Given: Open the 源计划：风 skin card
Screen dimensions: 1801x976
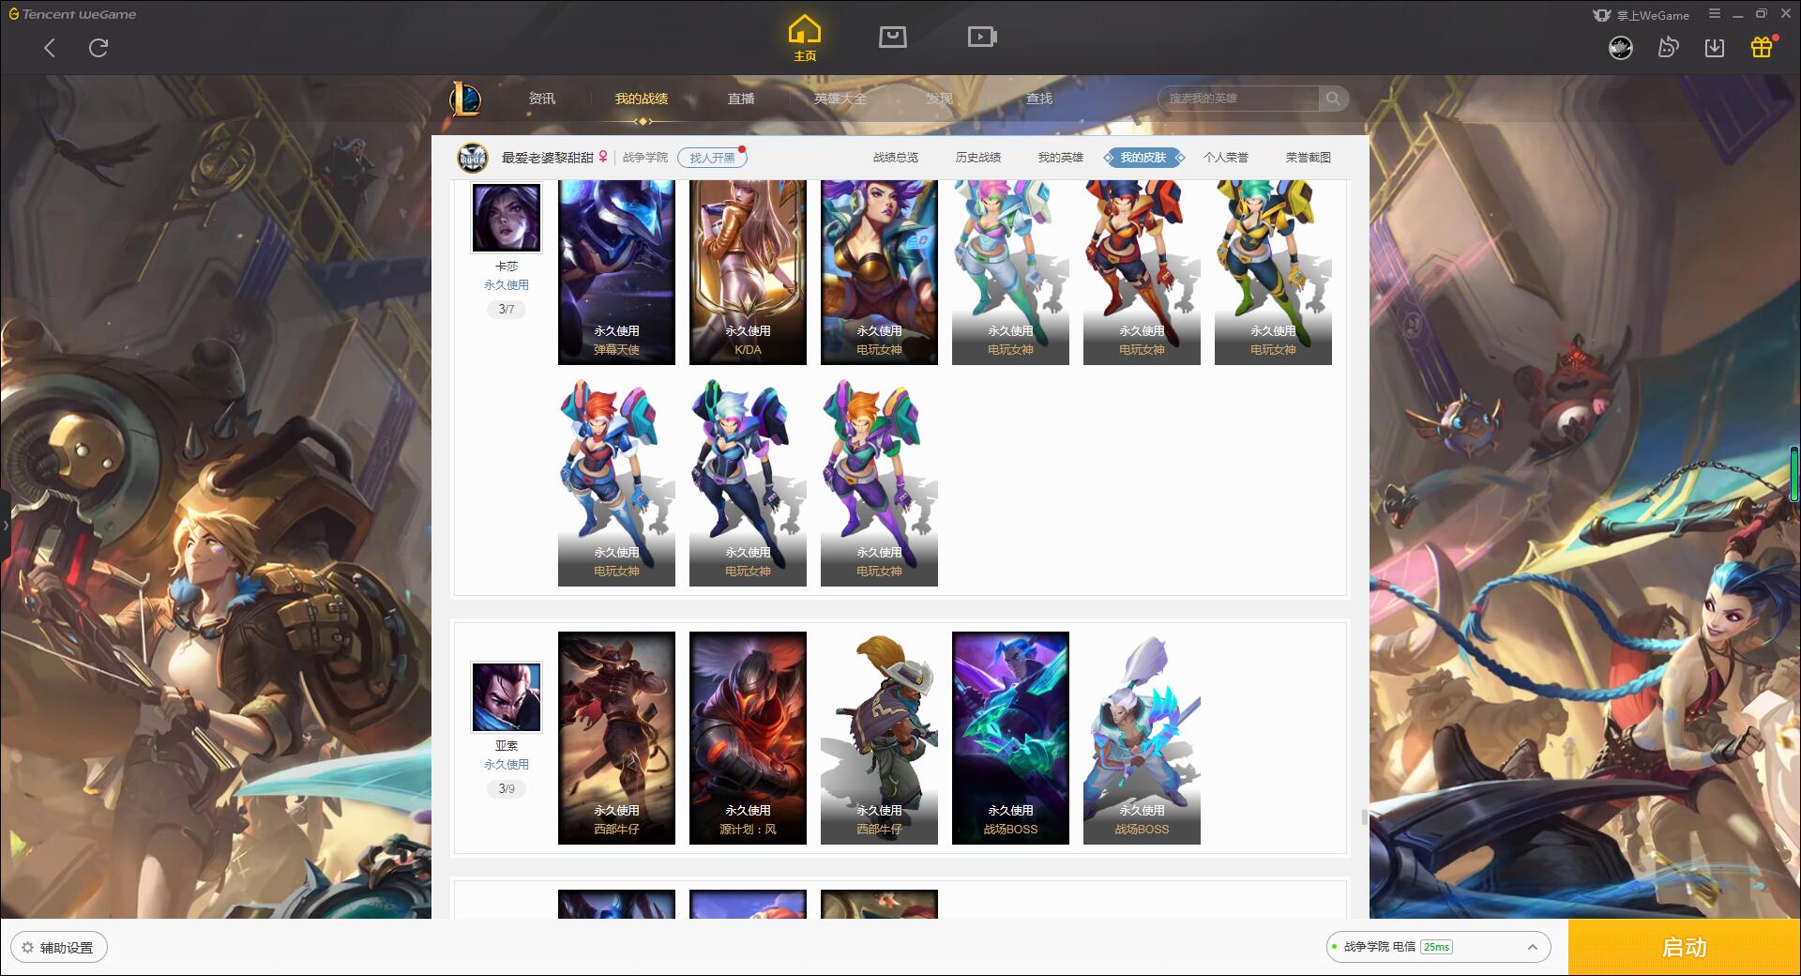Looking at the screenshot, I should (x=748, y=738).
